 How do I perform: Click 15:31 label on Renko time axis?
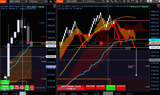[x=118, y=94]
